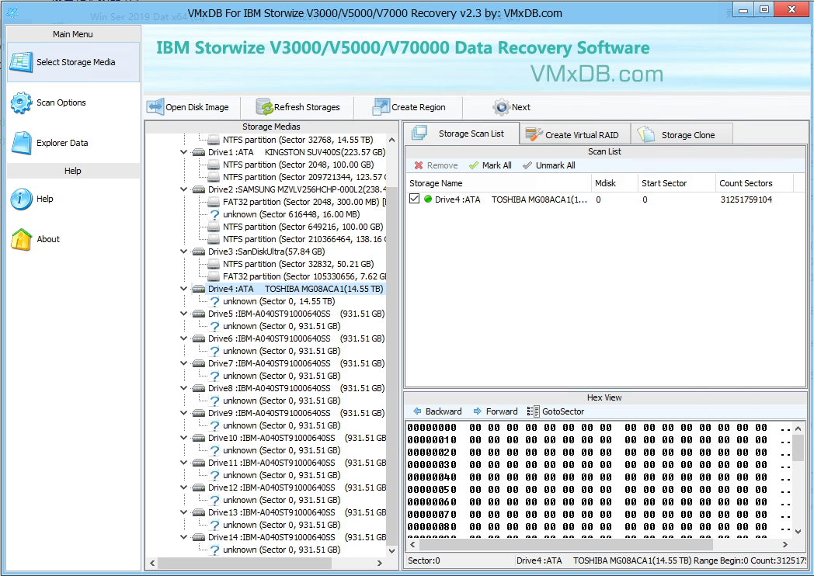Click the Hex View vertical scrollbar down arrow

798,532
